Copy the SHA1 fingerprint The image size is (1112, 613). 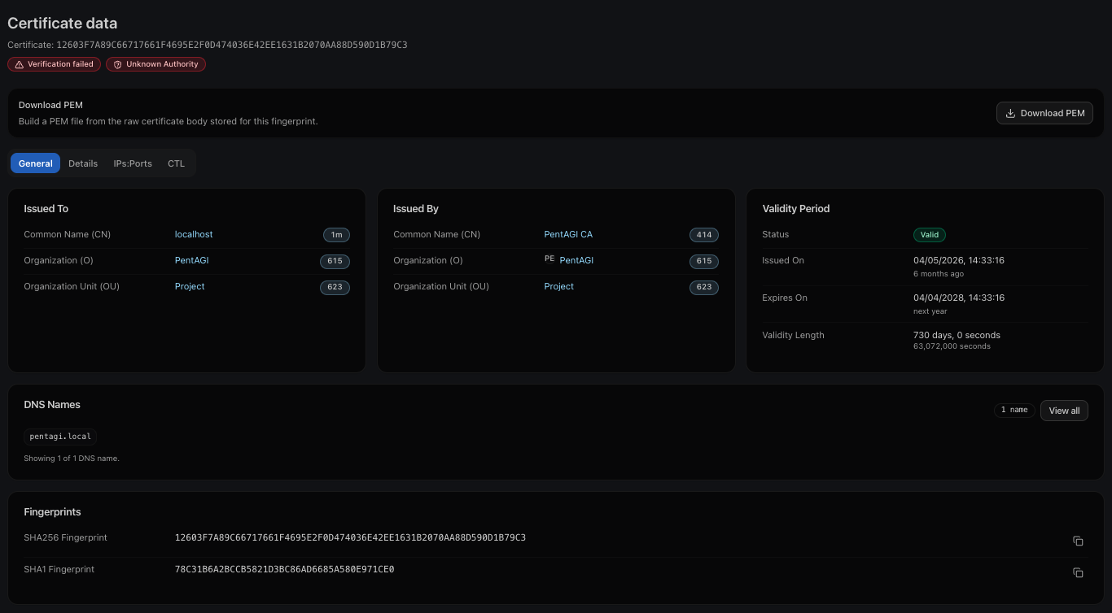1078,573
